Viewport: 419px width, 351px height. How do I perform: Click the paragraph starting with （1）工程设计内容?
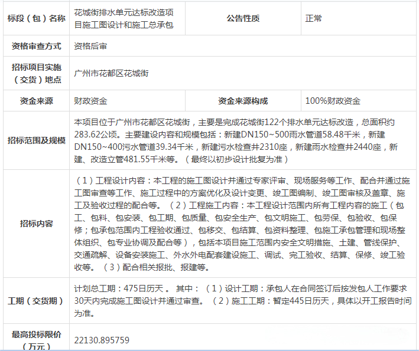[x=242, y=224]
